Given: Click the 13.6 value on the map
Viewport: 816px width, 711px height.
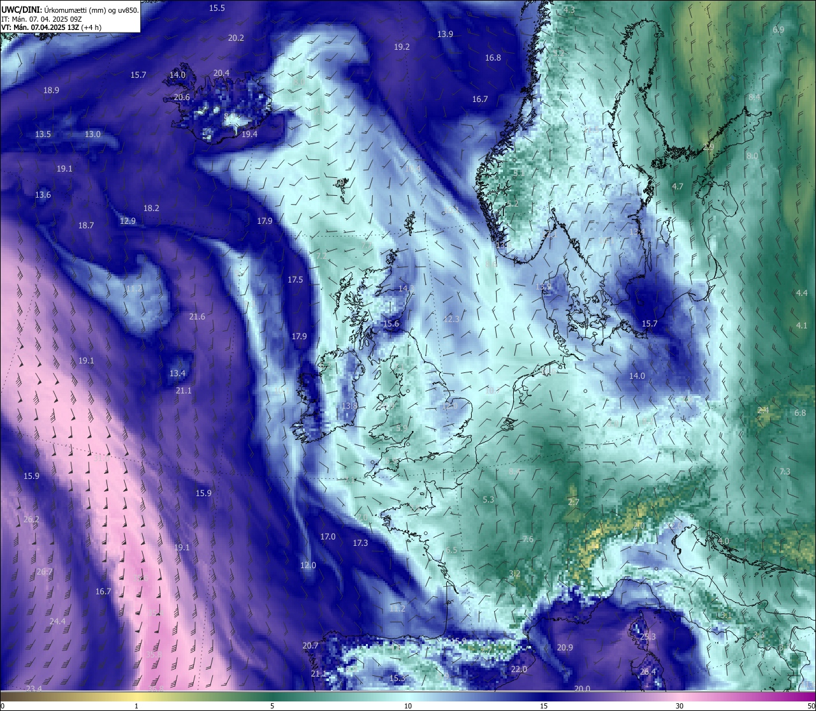Looking at the screenshot, I should pos(43,194).
